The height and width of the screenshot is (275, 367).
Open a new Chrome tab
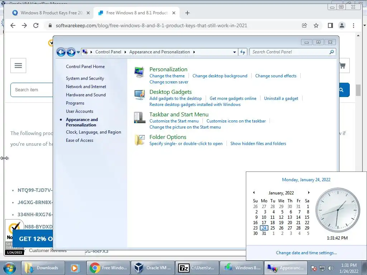click(187, 13)
